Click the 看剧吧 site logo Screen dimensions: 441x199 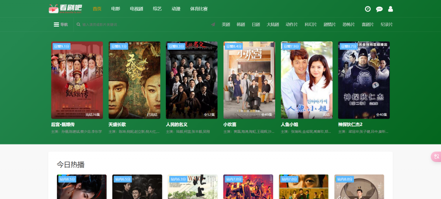(x=65, y=9)
